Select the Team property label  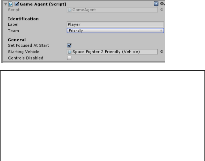[x=13, y=31]
